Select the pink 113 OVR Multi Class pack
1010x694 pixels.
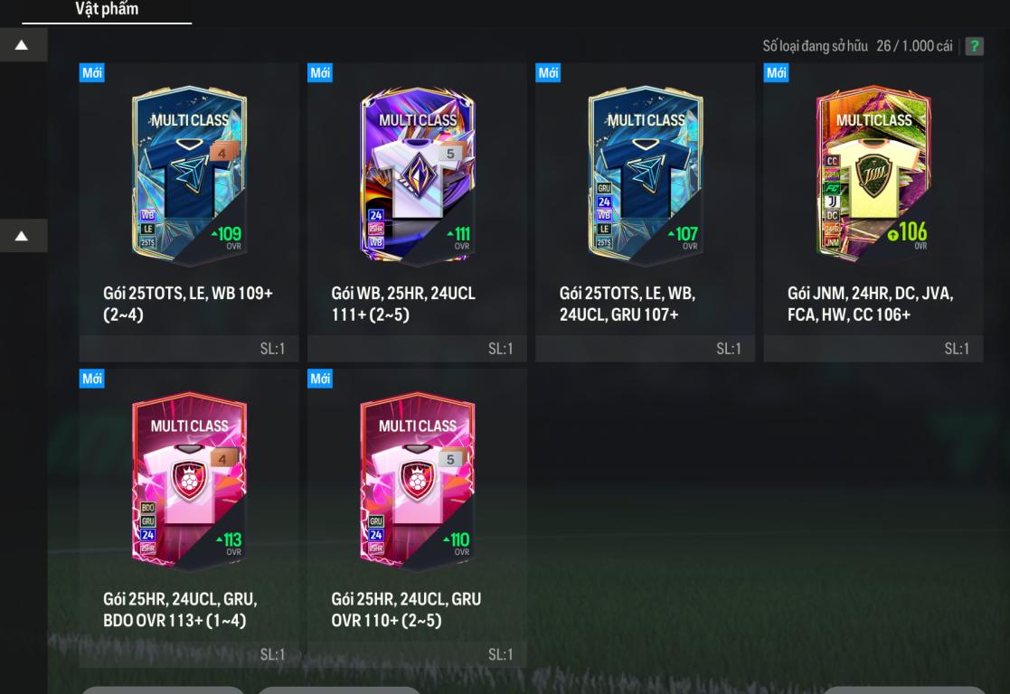(x=189, y=482)
